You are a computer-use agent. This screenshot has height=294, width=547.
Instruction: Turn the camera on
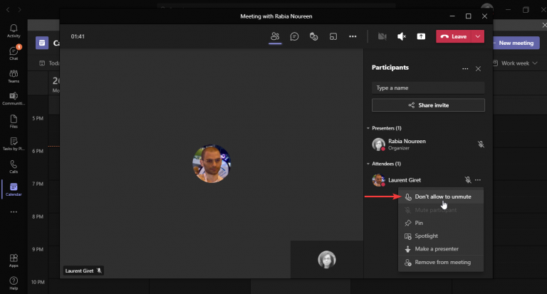pos(382,36)
